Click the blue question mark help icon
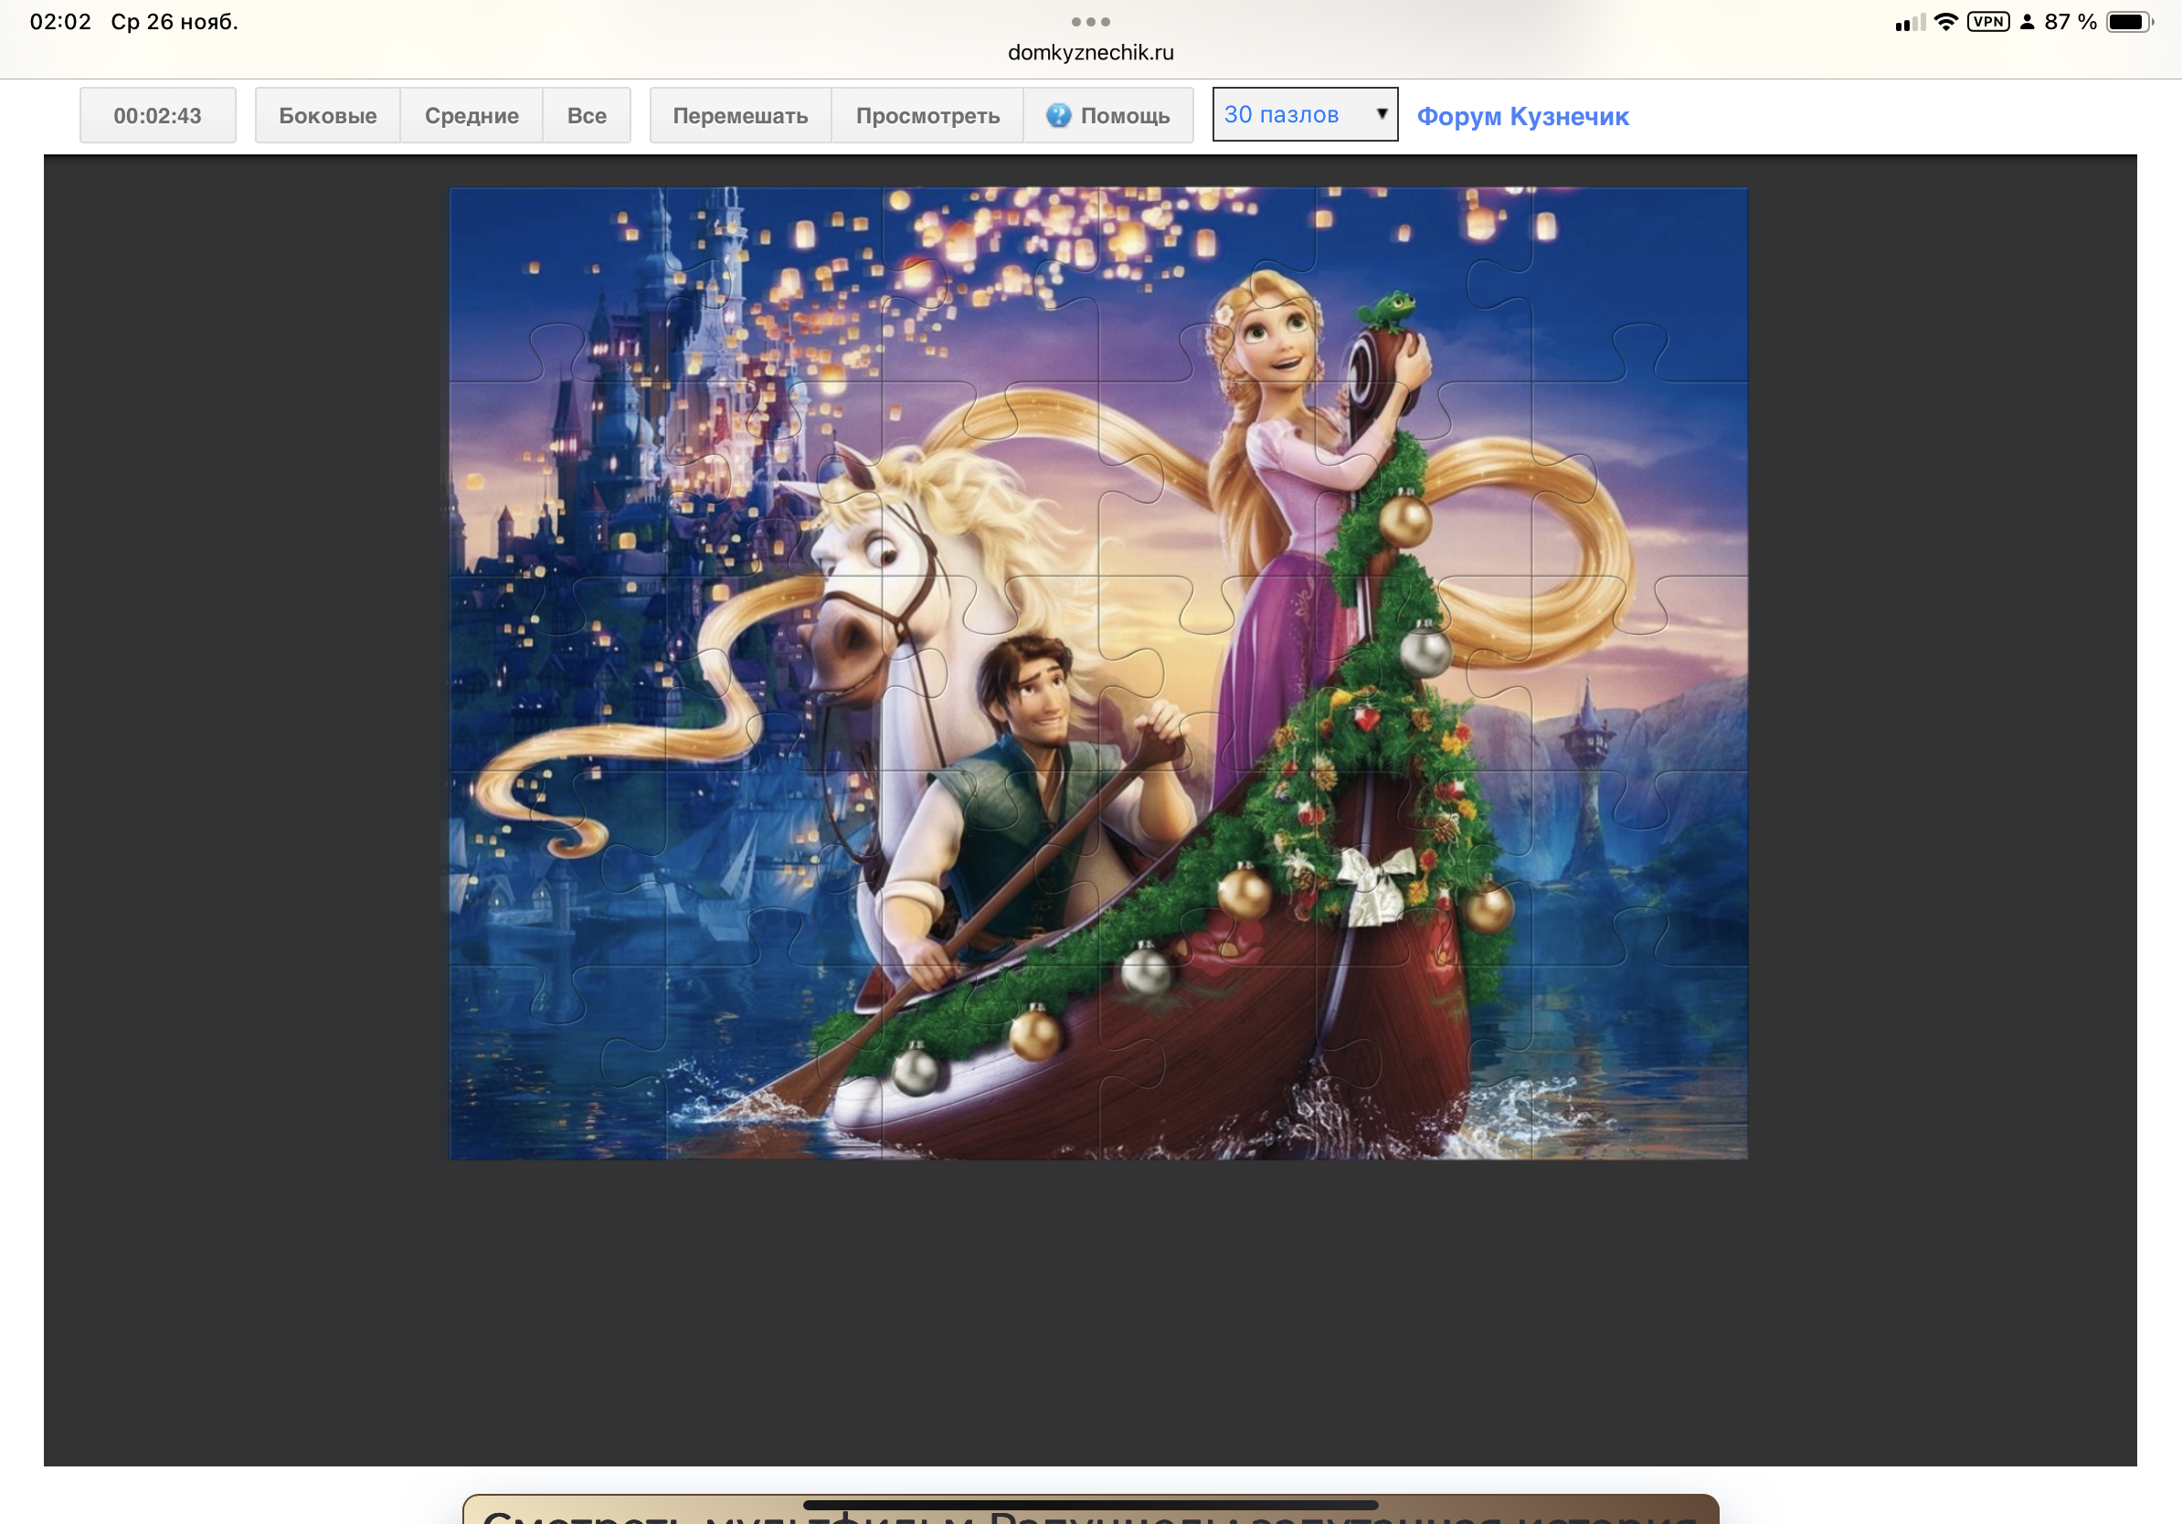 coord(1058,115)
